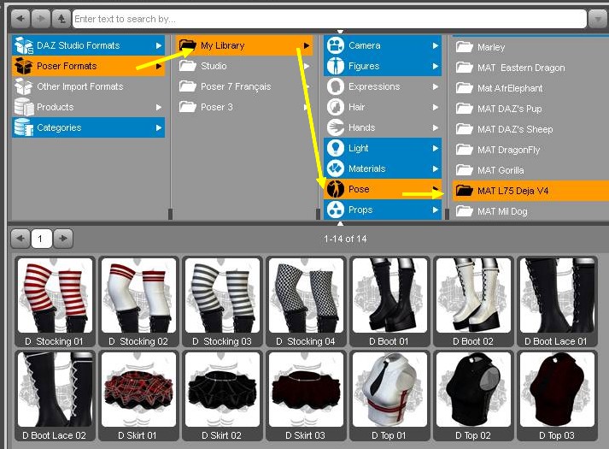Select the Poser Formats box icon

[x=23, y=66]
